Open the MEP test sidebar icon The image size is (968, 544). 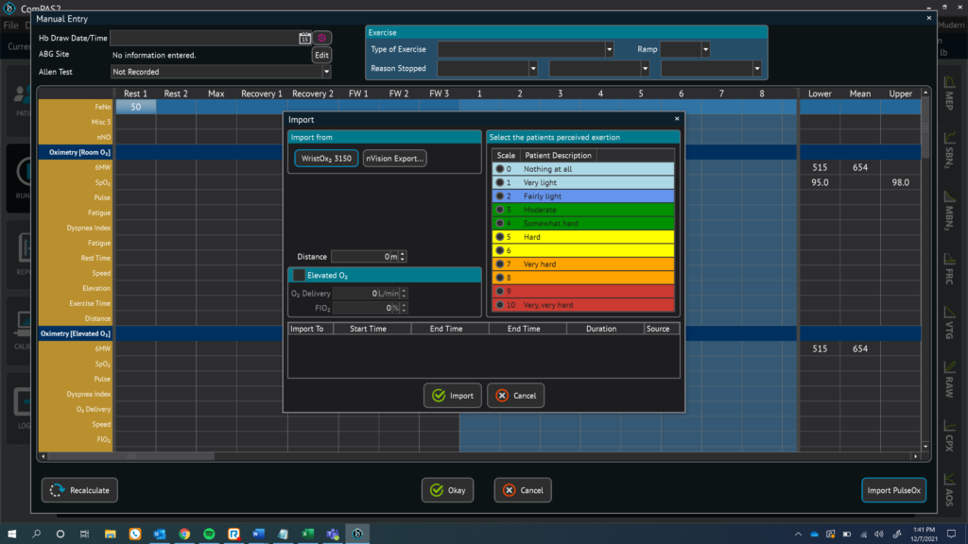click(x=949, y=93)
